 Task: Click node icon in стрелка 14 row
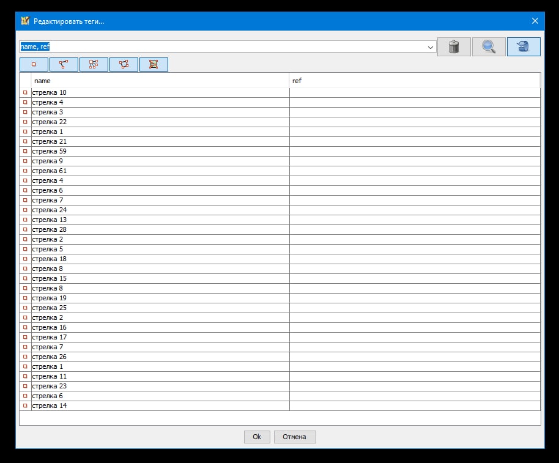(25, 406)
